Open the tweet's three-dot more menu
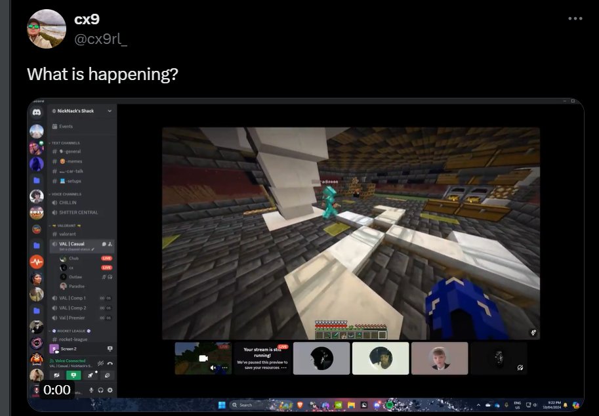Image resolution: width=599 pixels, height=416 pixels. pos(575,18)
